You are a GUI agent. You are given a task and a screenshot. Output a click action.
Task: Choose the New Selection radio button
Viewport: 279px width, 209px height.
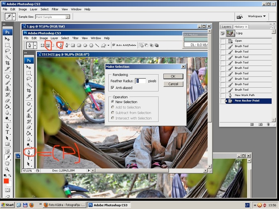(x=113, y=102)
